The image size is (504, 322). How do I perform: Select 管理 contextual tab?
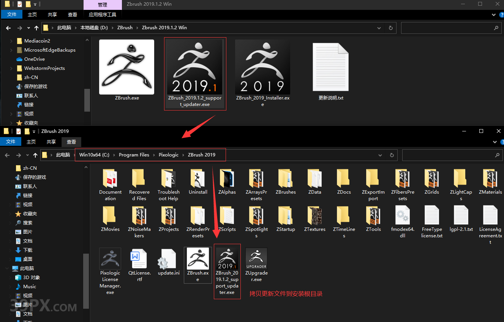point(103,5)
